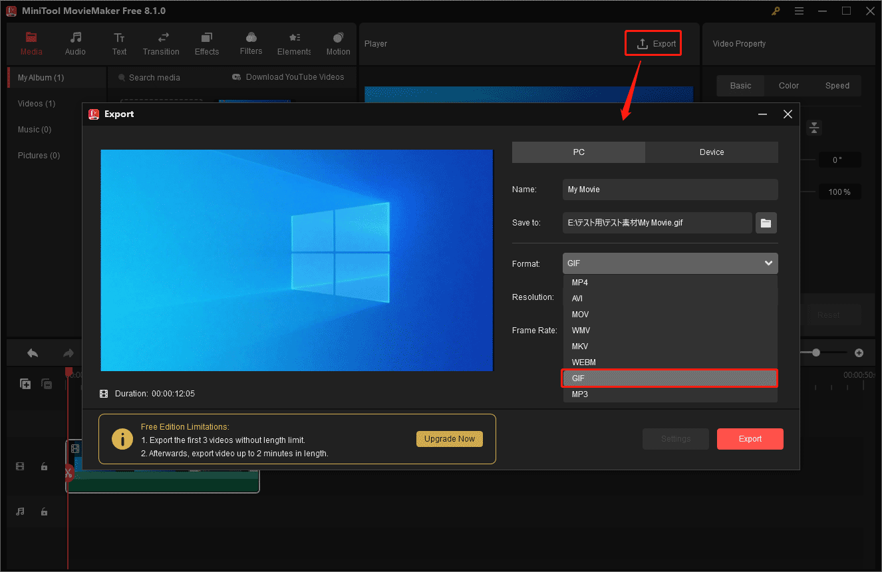Click the scissors split icon on playhead
Screen dimensions: 882x572
click(68, 474)
